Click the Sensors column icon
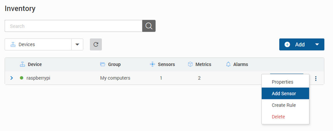This screenshot has height=131, width=333. tap(152, 64)
